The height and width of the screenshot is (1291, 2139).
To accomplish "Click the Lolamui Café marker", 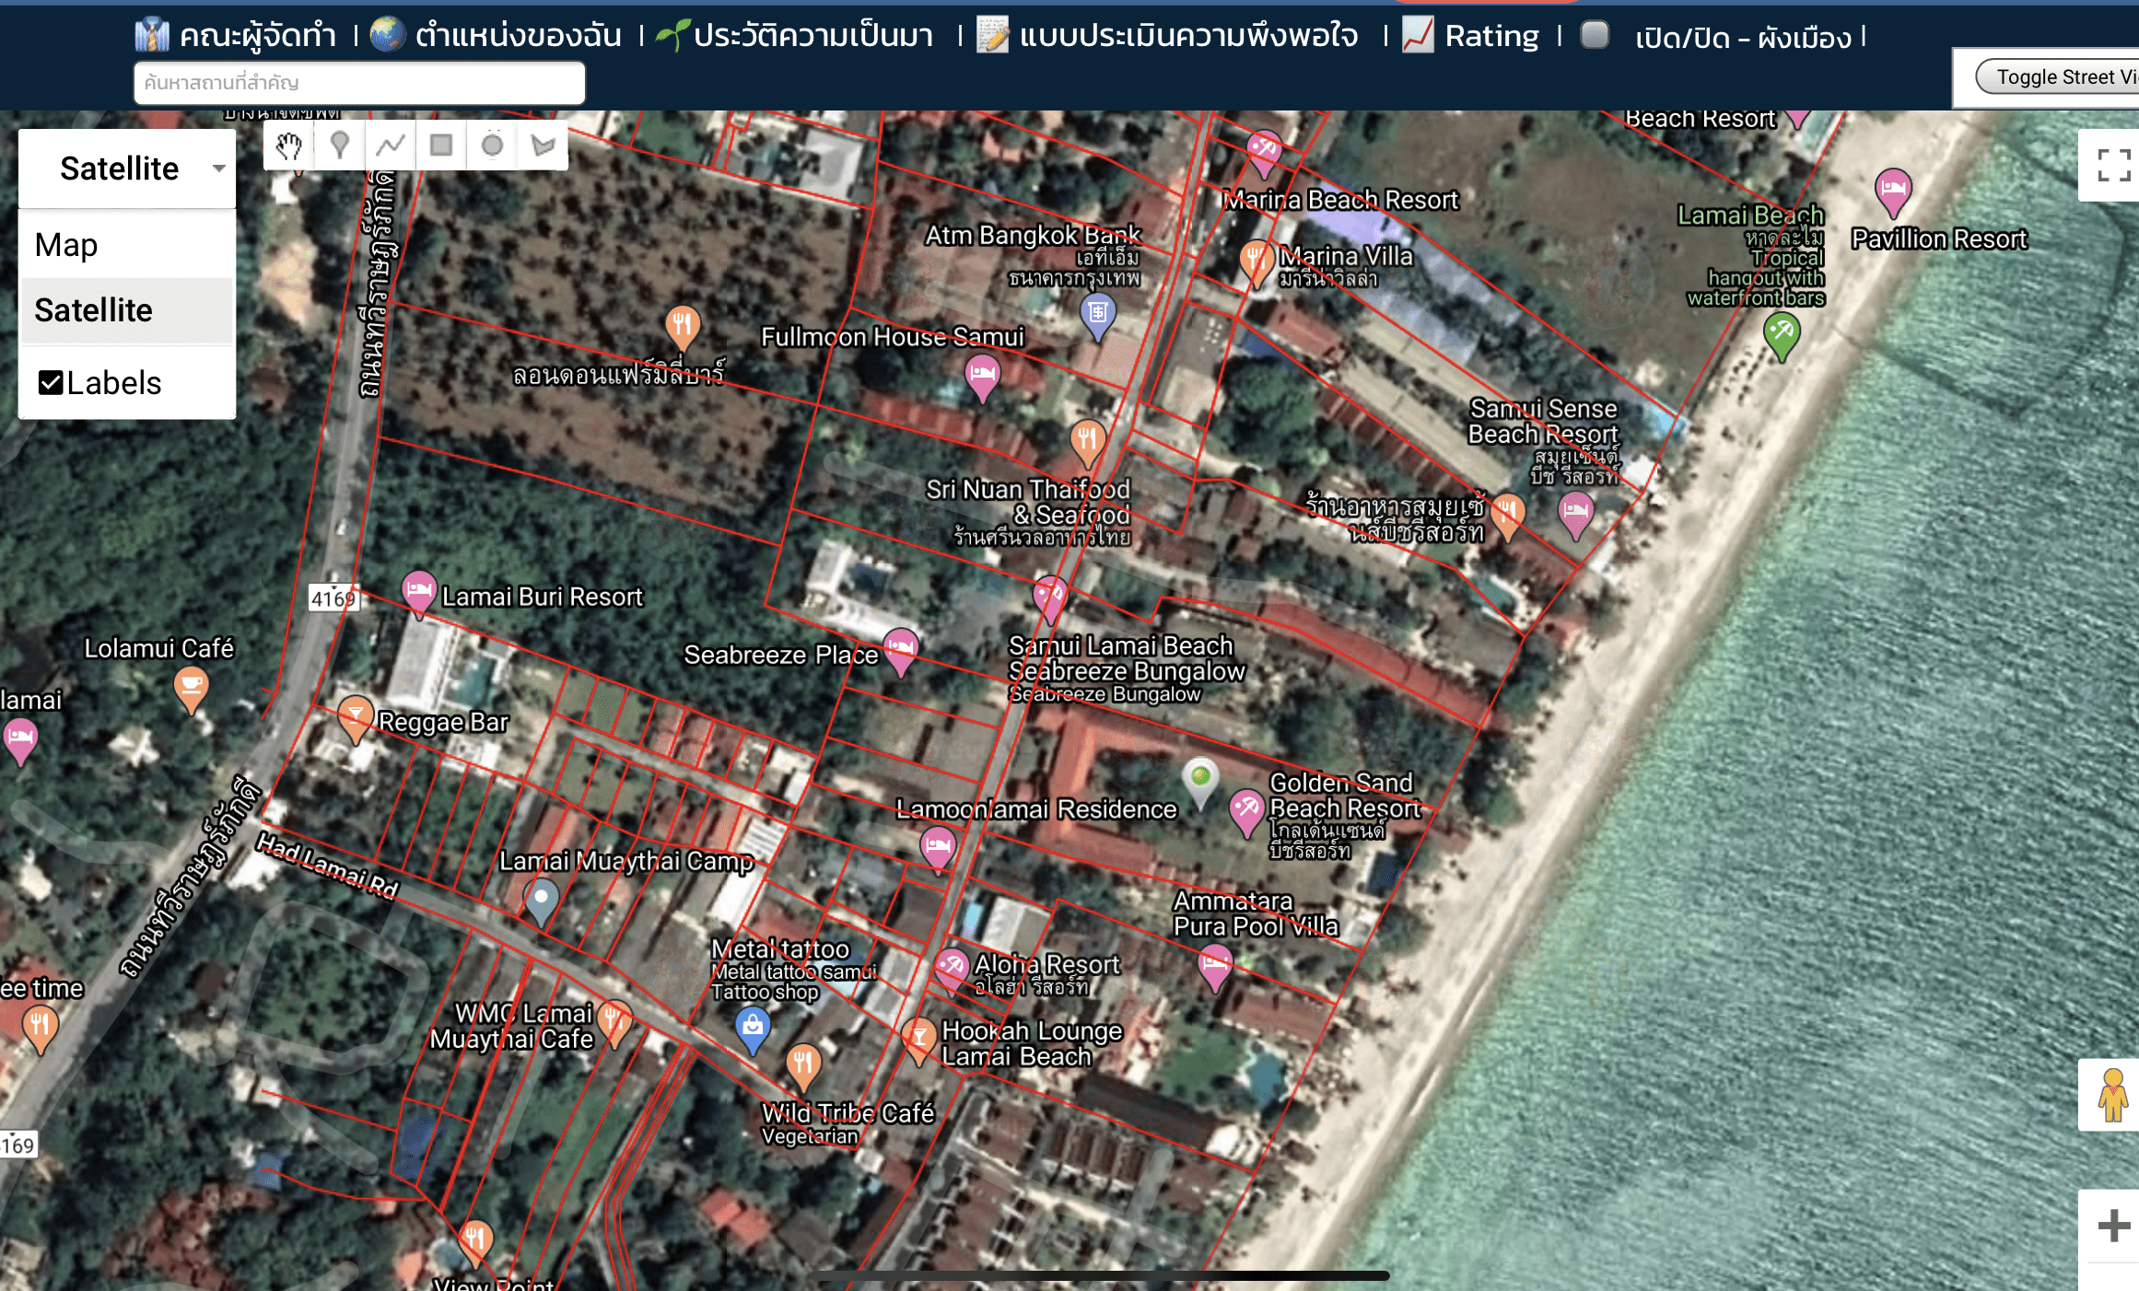I will pos(191,689).
